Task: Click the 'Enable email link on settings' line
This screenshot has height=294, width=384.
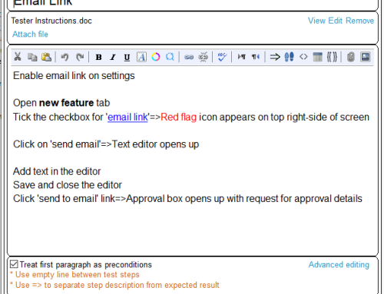Action: point(74,76)
